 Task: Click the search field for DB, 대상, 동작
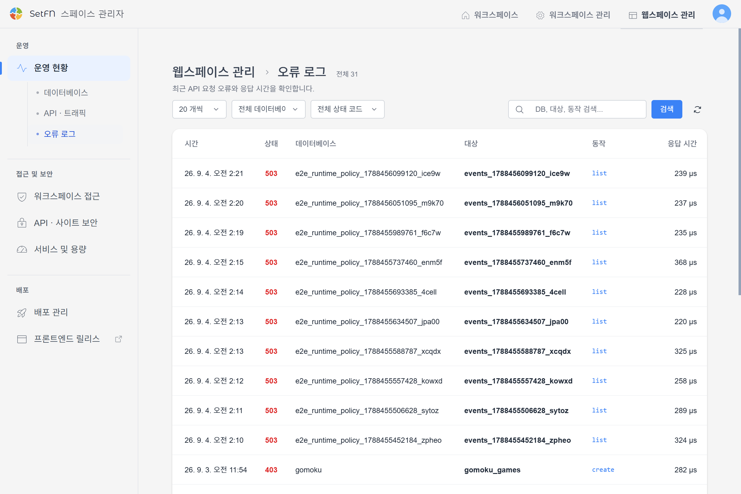pyautogui.click(x=577, y=109)
